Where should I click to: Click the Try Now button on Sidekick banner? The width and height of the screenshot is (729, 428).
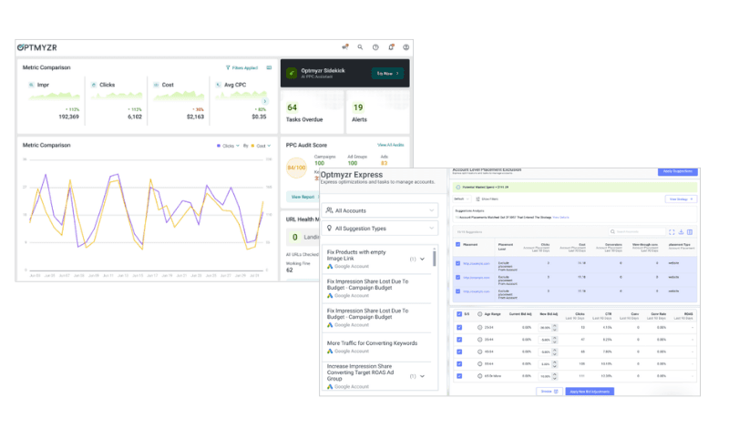point(387,74)
